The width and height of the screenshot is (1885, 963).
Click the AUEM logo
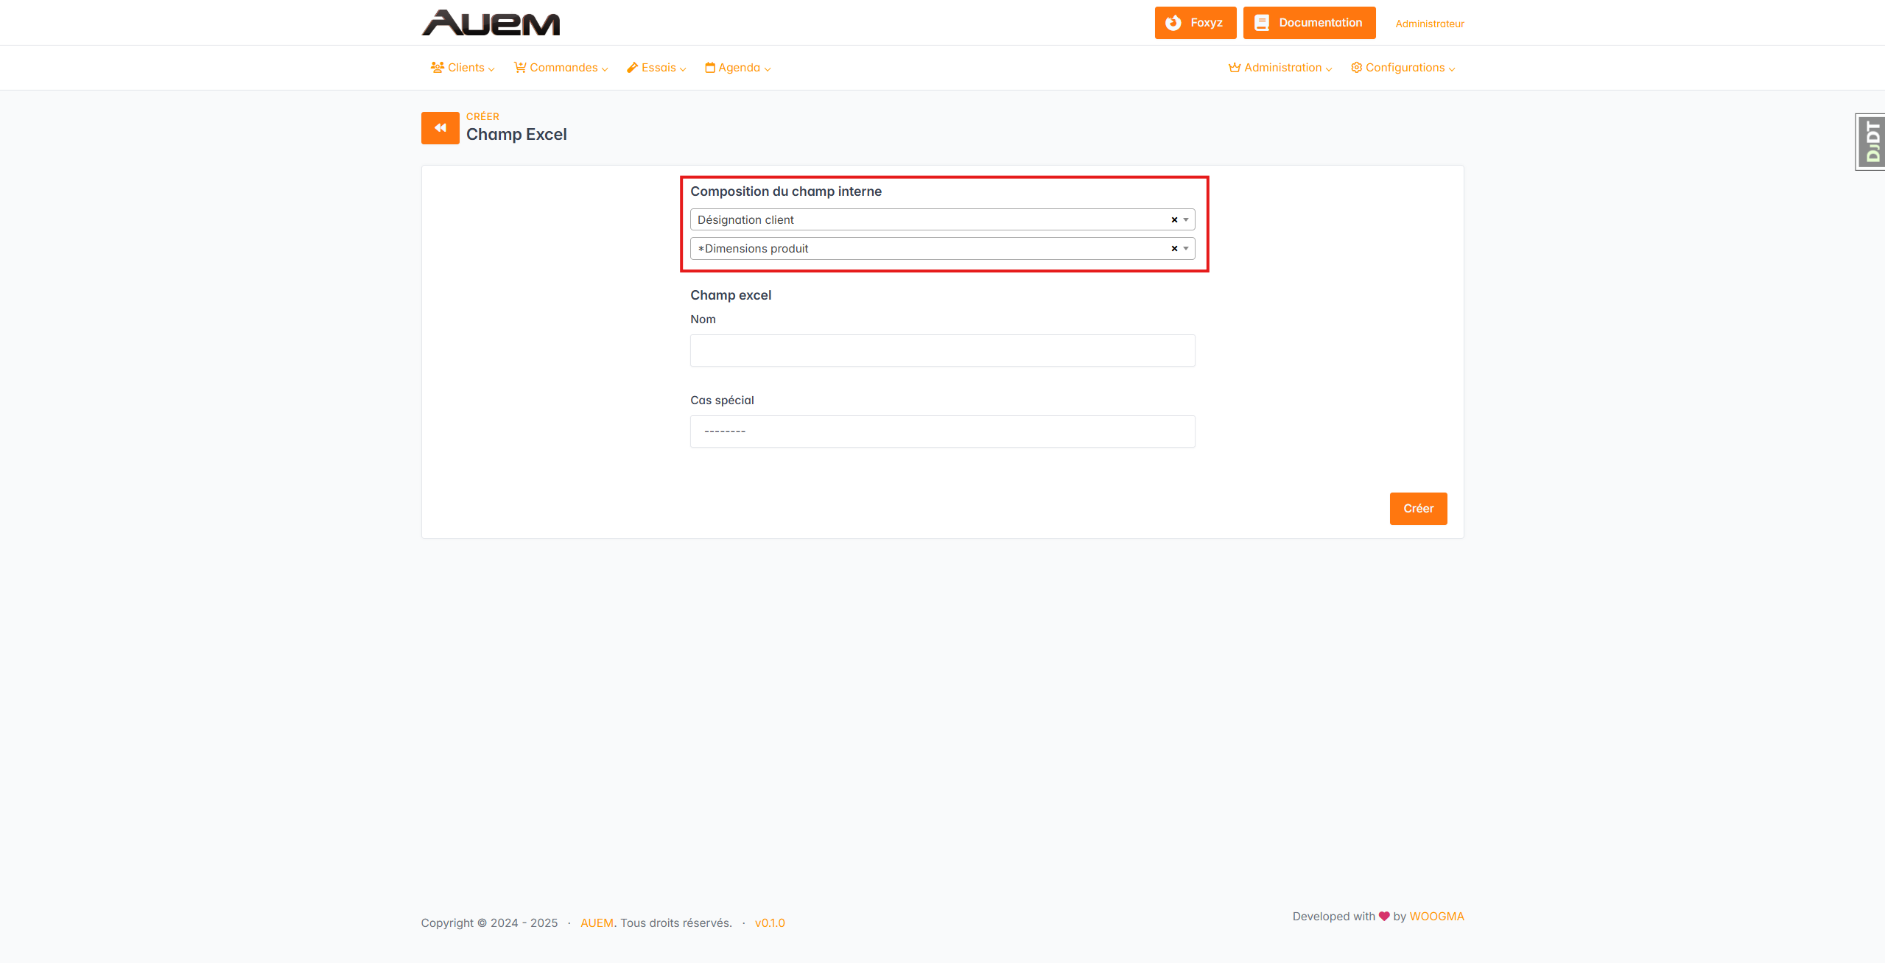click(x=491, y=23)
